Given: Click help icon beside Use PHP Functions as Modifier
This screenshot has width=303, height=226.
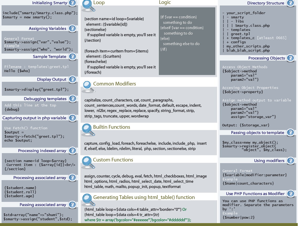Looking at the screenshot, I should (290, 194).
